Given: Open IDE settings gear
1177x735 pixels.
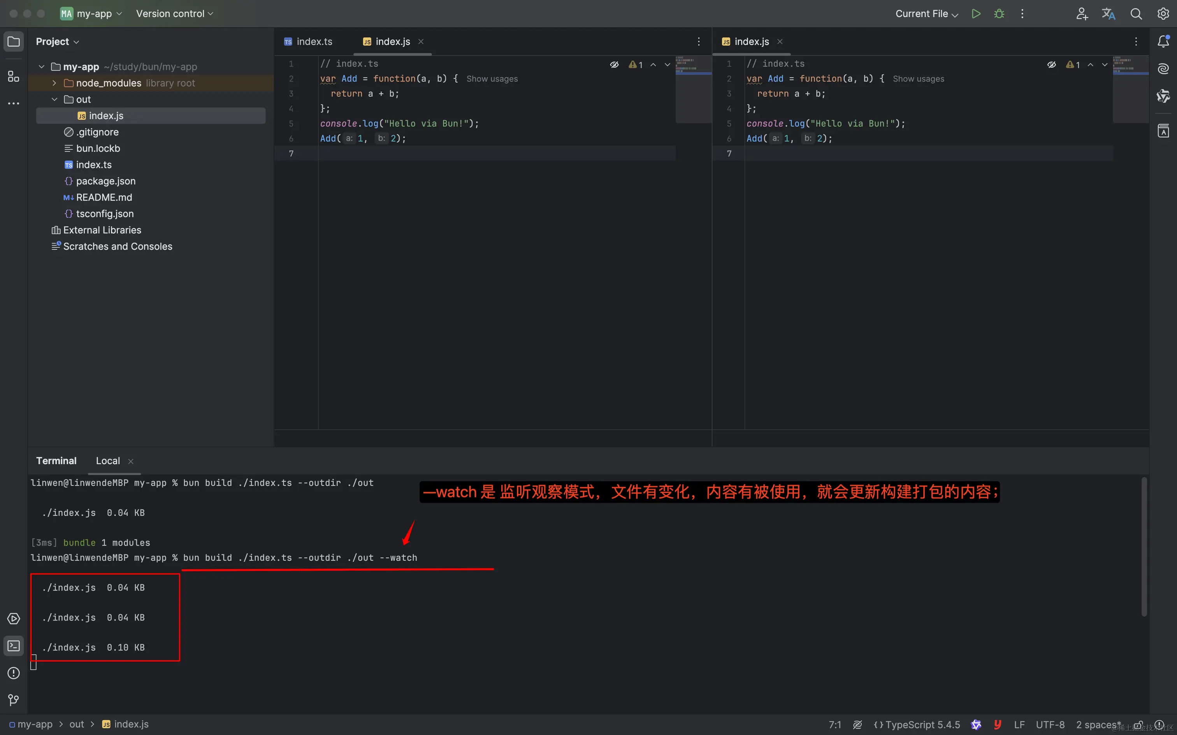Looking at the screenshot, I should (1163, 14).
